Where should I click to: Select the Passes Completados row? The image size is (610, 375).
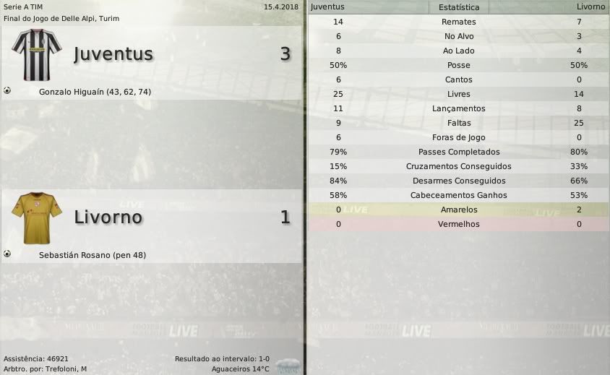tap(458, 152)
